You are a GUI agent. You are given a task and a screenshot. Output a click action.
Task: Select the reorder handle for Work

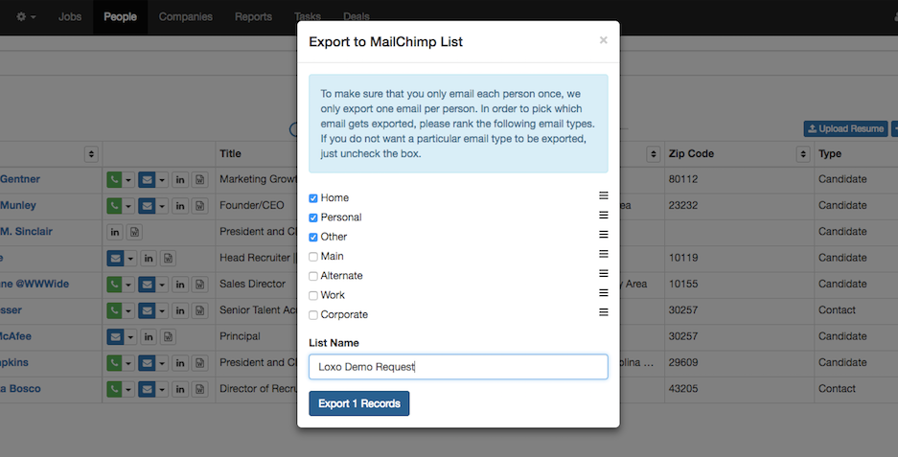coord(604,292)
